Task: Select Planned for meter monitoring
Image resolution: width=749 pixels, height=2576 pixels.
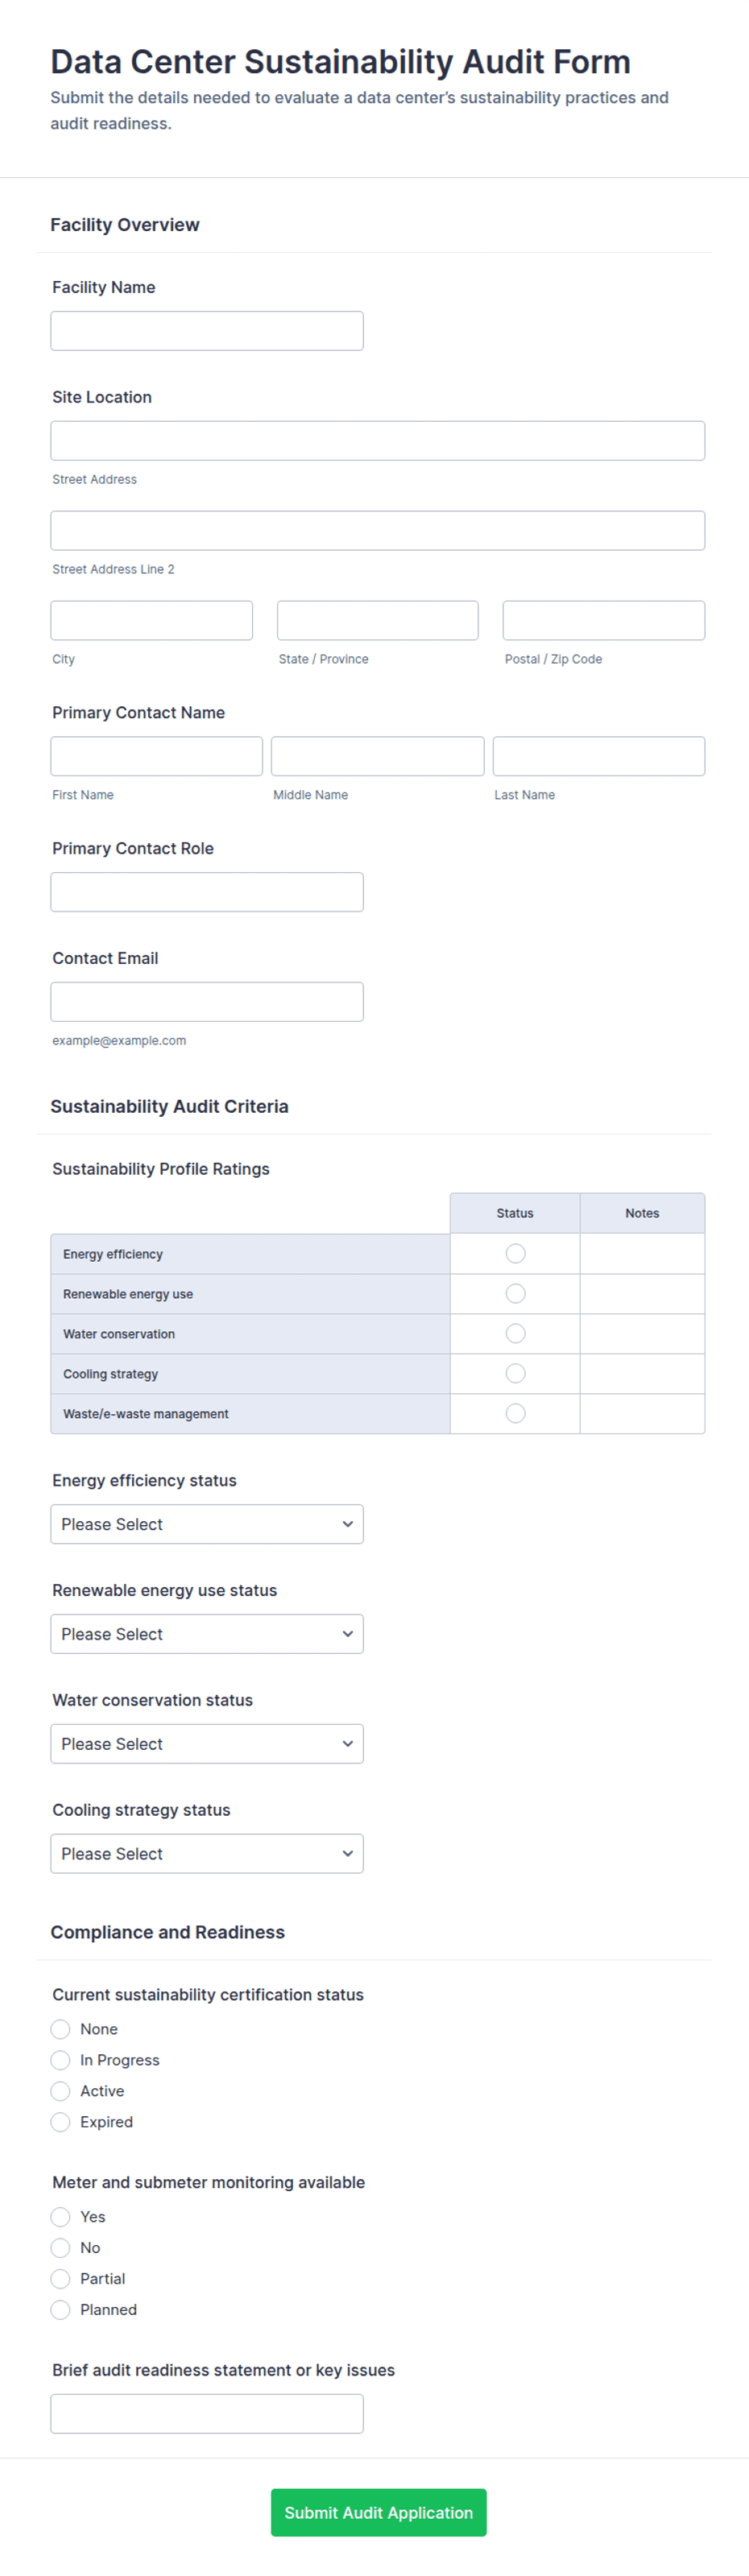Action: pyautogui.click(x=60, y=2309)
